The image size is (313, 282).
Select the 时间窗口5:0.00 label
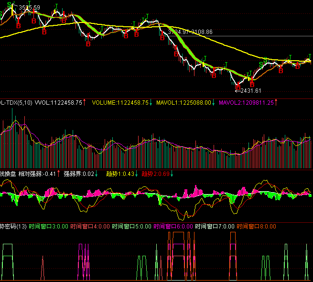pyautogui.click(x=131, y=227)
